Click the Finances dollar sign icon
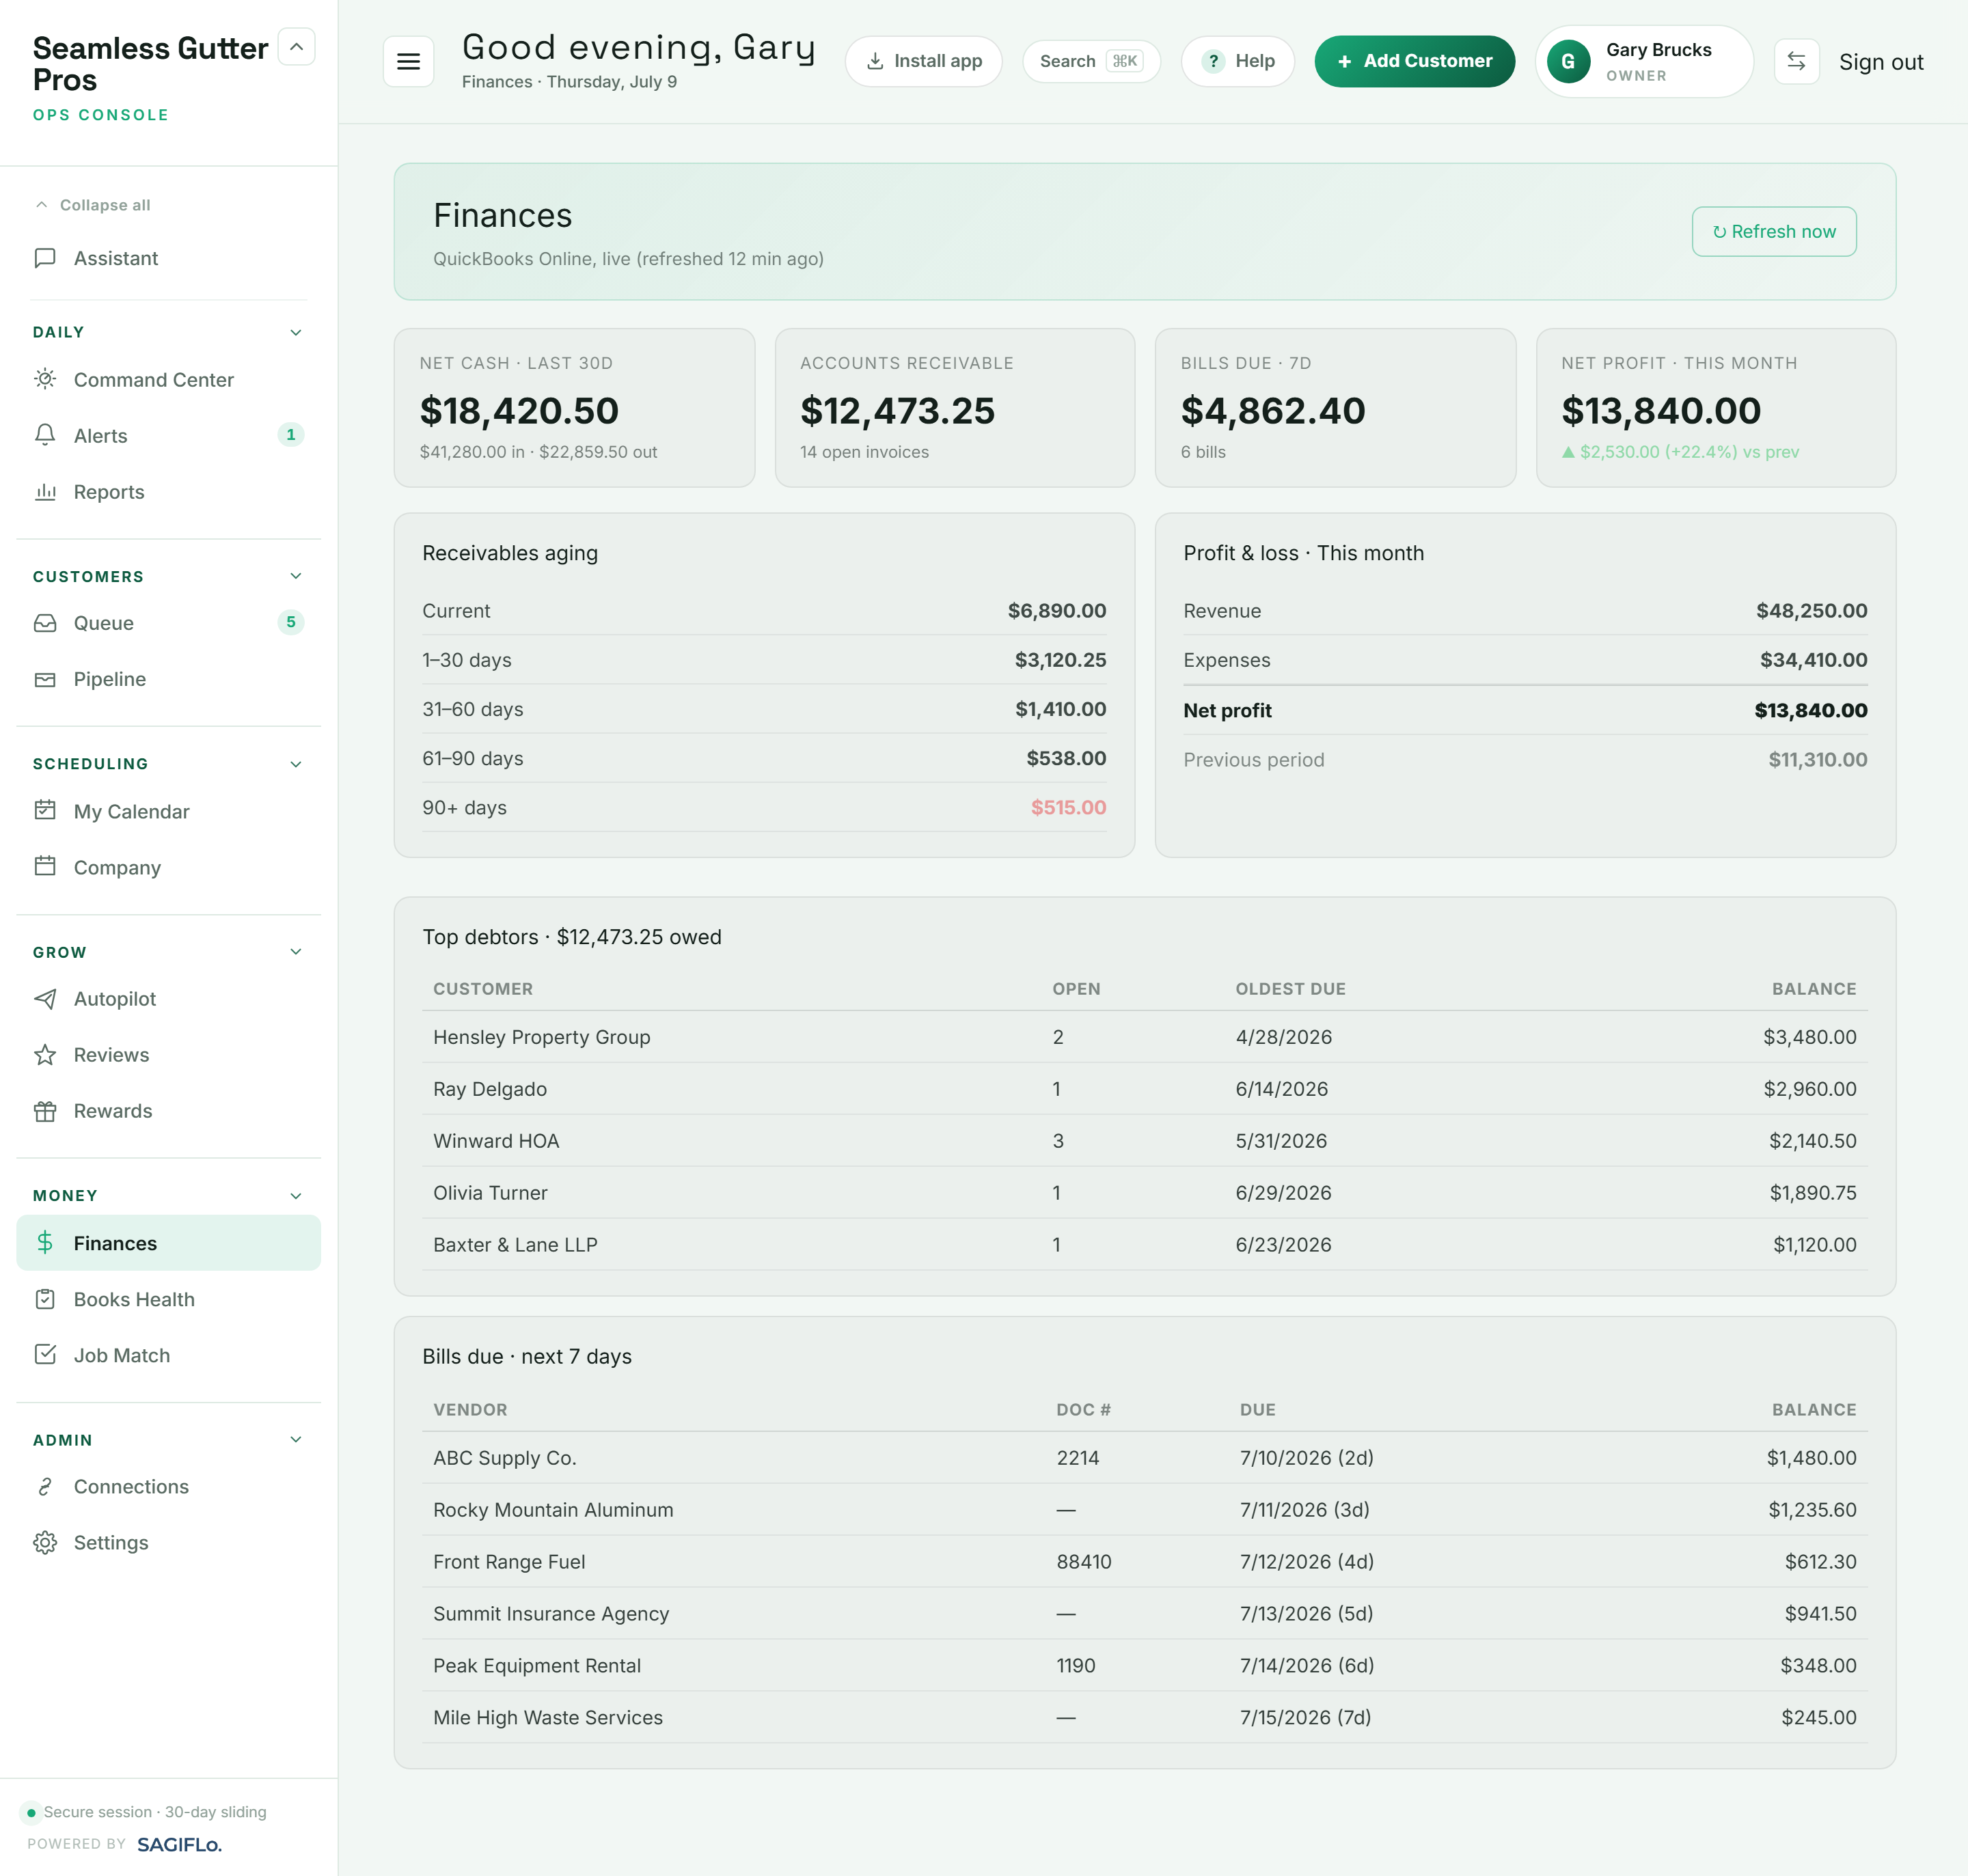1968x1876 pixels. point(45,1242)
